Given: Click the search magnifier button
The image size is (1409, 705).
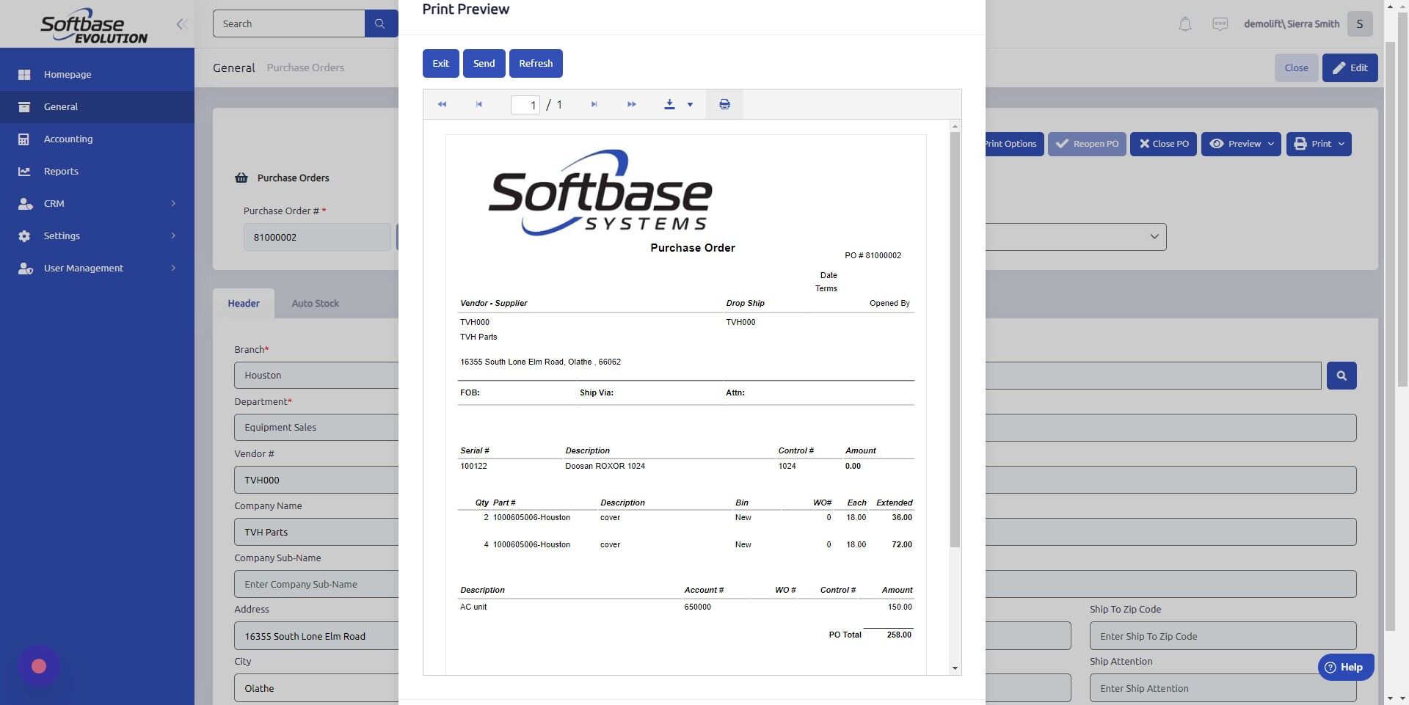Looking at the screenshot, I should coord(379,23).
